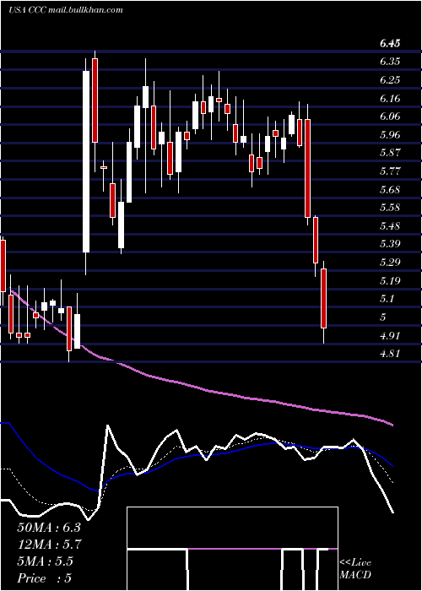Click the 6.45 price axis label
The image size is (422, 591).
coord(390,43)
